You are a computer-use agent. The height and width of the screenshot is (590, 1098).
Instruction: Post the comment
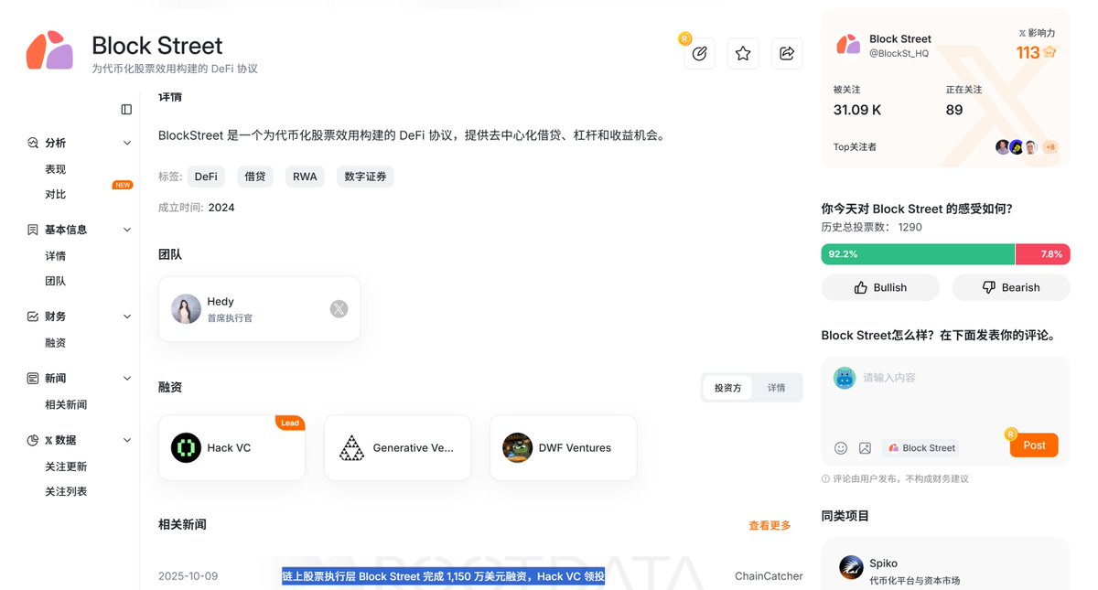1034,445
